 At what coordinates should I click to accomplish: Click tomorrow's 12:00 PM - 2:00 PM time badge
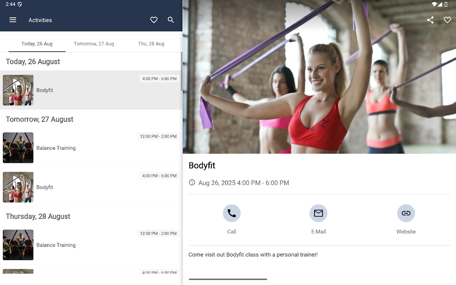158,136
